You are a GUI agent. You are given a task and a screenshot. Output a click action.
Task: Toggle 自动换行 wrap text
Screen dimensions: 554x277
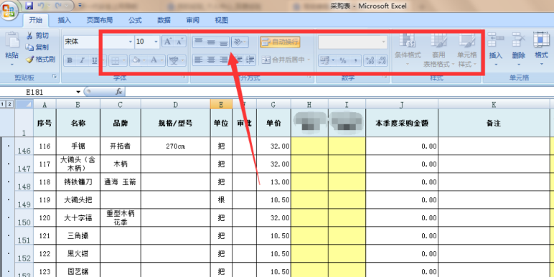[x=280, y=42]
